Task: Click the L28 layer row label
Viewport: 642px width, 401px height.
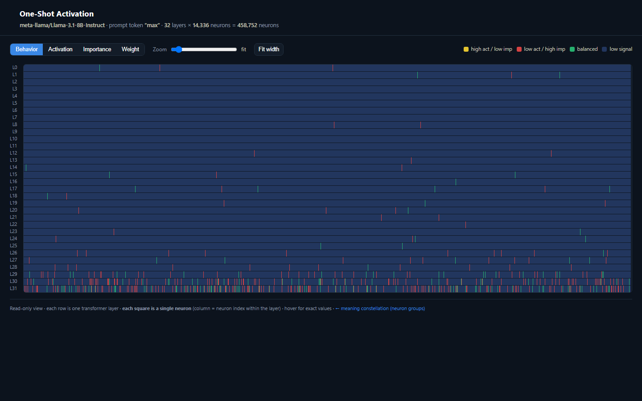Action: tap(13, 267)
